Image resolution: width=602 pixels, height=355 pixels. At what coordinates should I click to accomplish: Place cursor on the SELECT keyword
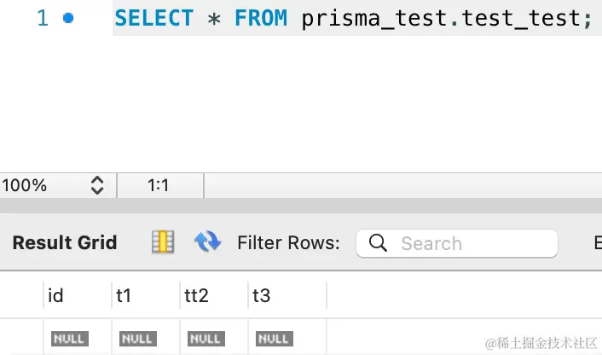pyautogui.click(x=154, y=18)
